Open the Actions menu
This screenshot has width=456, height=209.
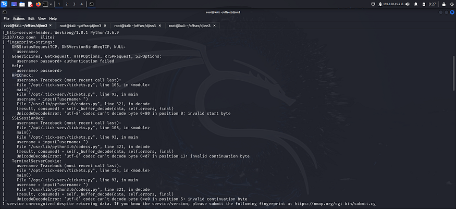(19, 19)
